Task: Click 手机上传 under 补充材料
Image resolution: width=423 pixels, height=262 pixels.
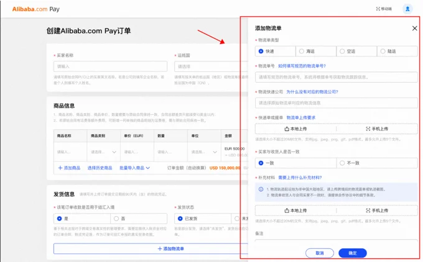Action: pyautogui.click(x=377, y=210)
